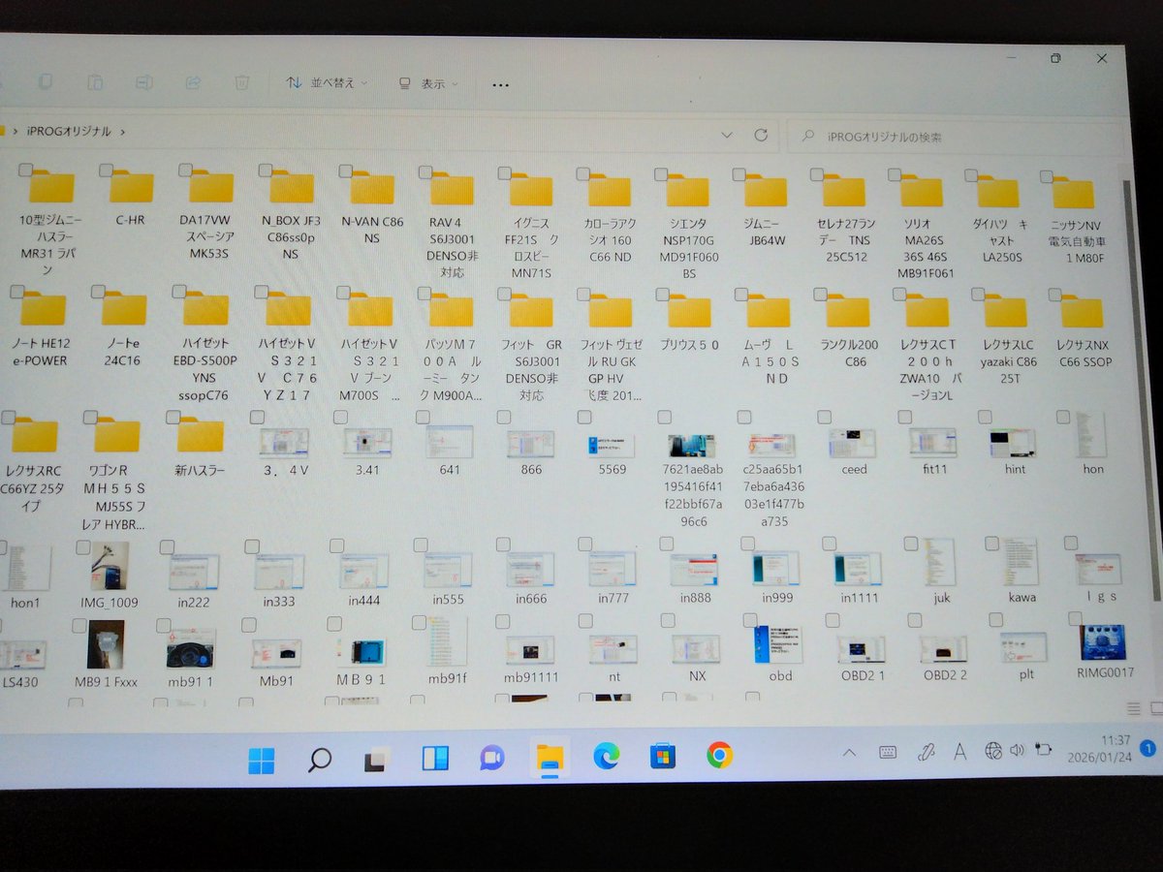Image resolution: width=1163 pixels, height=872 pixels.
Task: Tick the checkbox on the ceed image
Action: (x=824, y=417)
